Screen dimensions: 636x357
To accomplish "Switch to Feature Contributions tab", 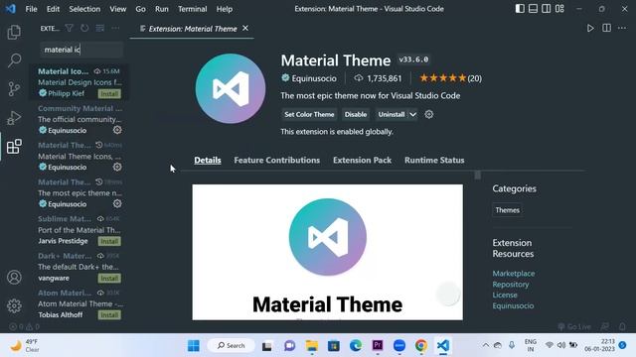I will coord(277,161).
